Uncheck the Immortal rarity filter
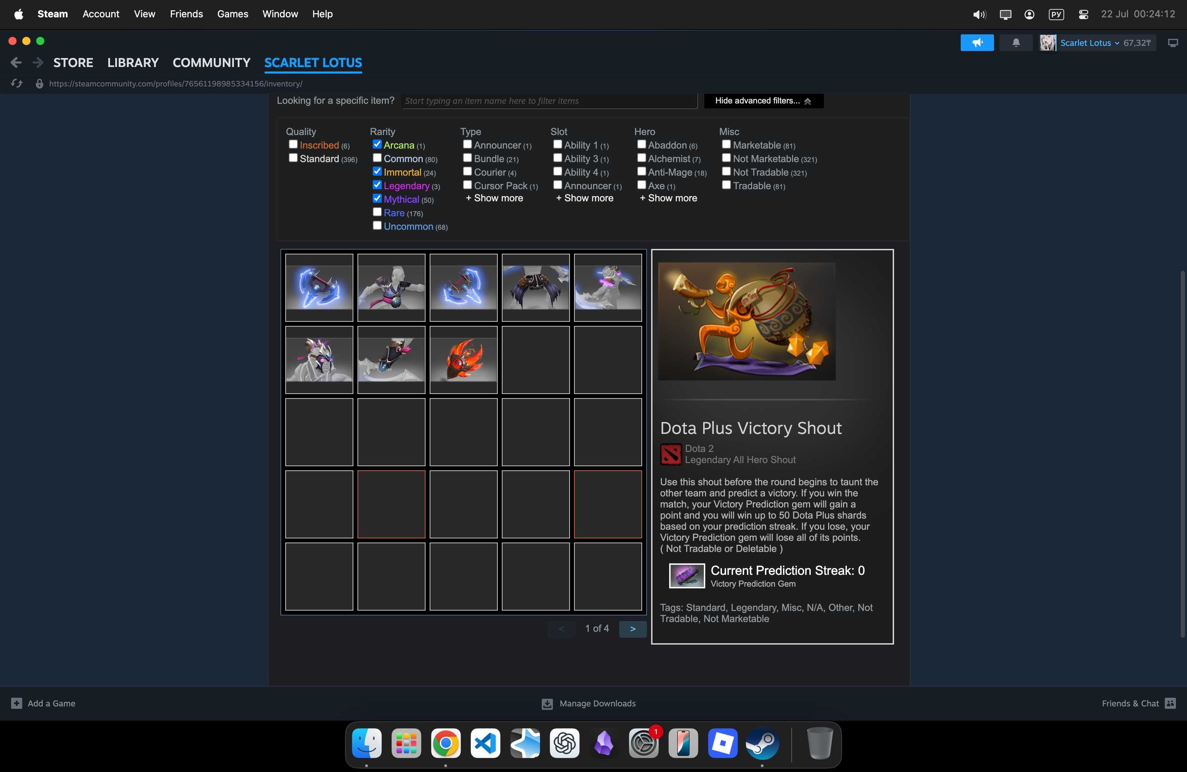Image resolution: width=1187 pixels, height=772 pixels. (x=377, y=171)
